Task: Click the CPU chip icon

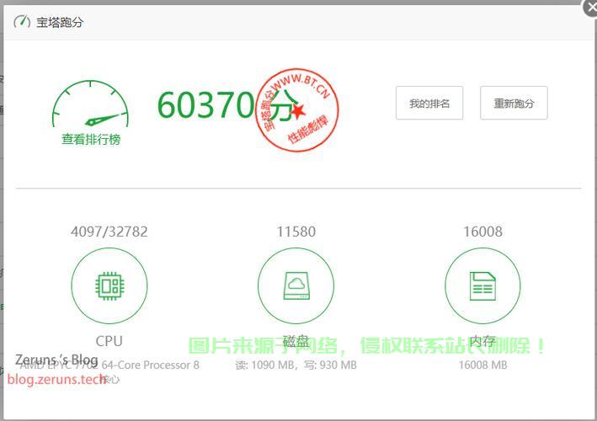Action: pos(109,286)
